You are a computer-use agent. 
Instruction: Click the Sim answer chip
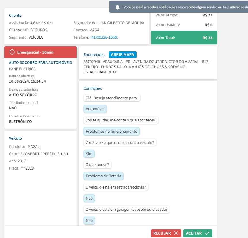point(89,154)
